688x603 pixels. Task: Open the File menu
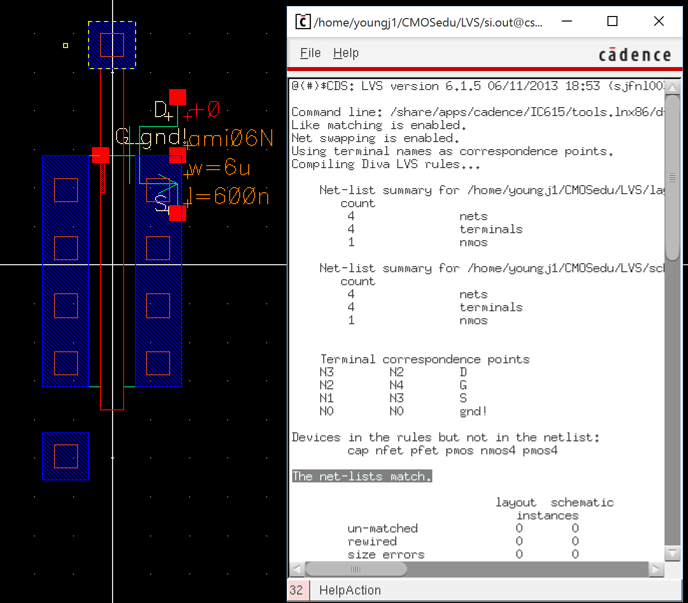pyautogui.click(x=310, y=53)
